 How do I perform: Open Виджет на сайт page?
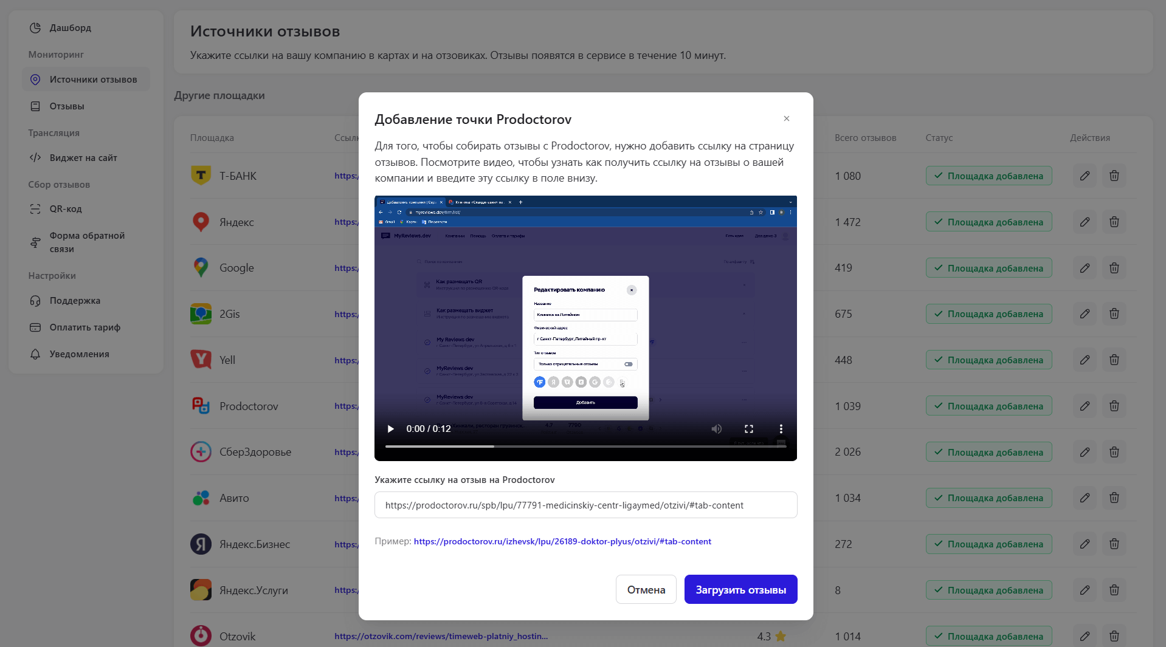pos(83,158)
